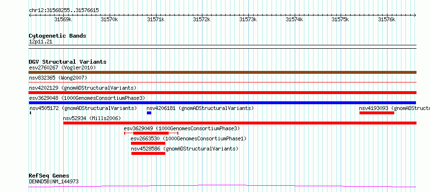Click the 12p11.21 cytogenetic band label

tap(41, 42)
